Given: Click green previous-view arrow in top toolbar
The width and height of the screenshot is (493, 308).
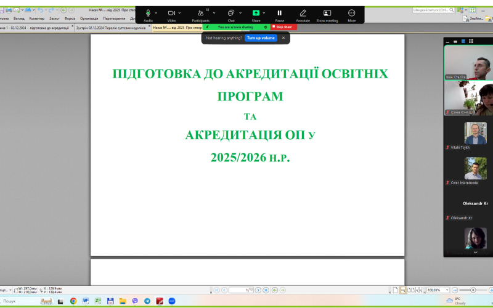Looking at the screenshot, I should click(63, 10).
